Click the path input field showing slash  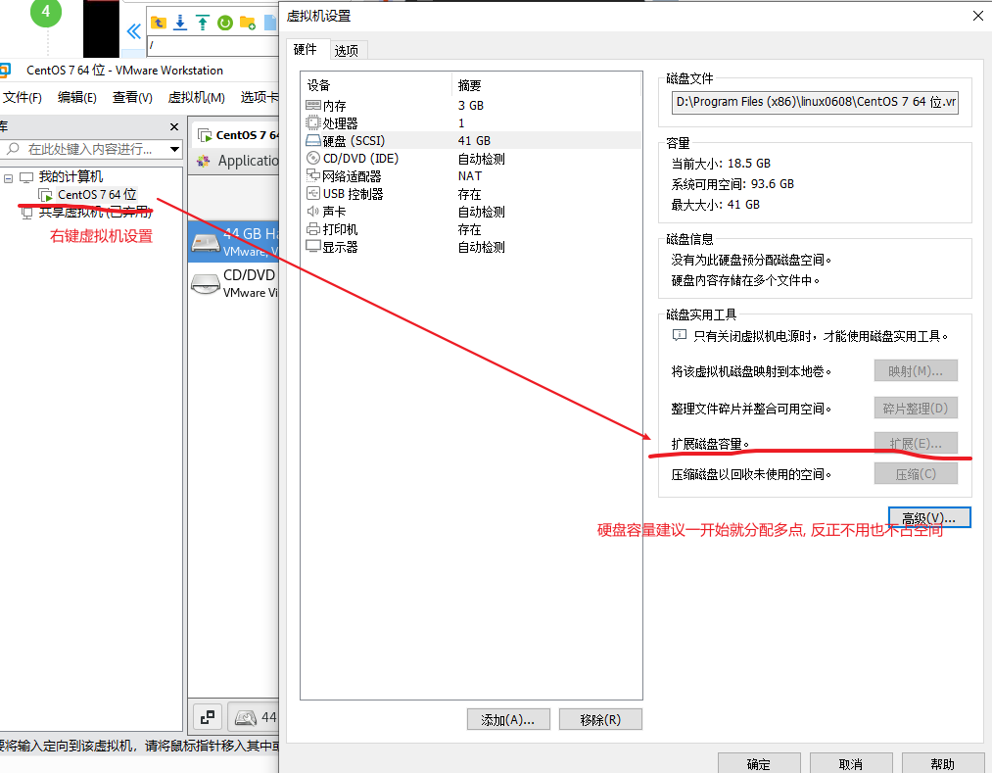[x=213, y=46]
